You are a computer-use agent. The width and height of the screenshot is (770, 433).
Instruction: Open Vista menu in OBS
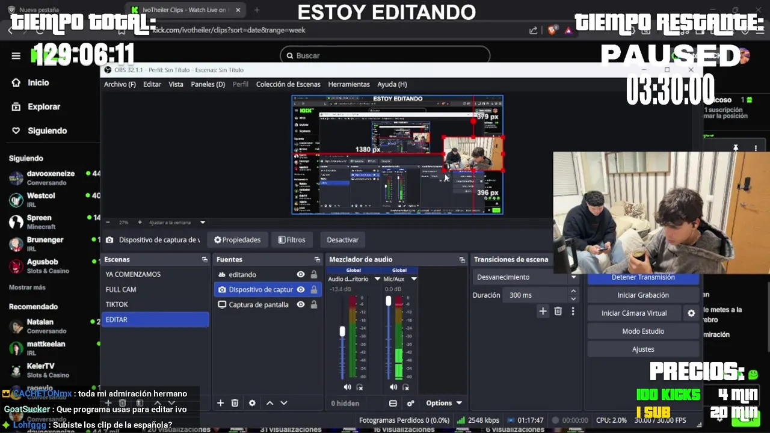176,84
